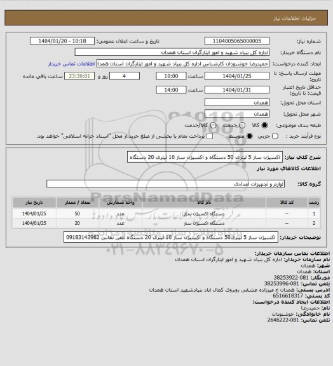Click the goods group field لوازم و تجهیزات امدادی
The height and width of the screenshot is (366, 333).
(x=166, y=184)
